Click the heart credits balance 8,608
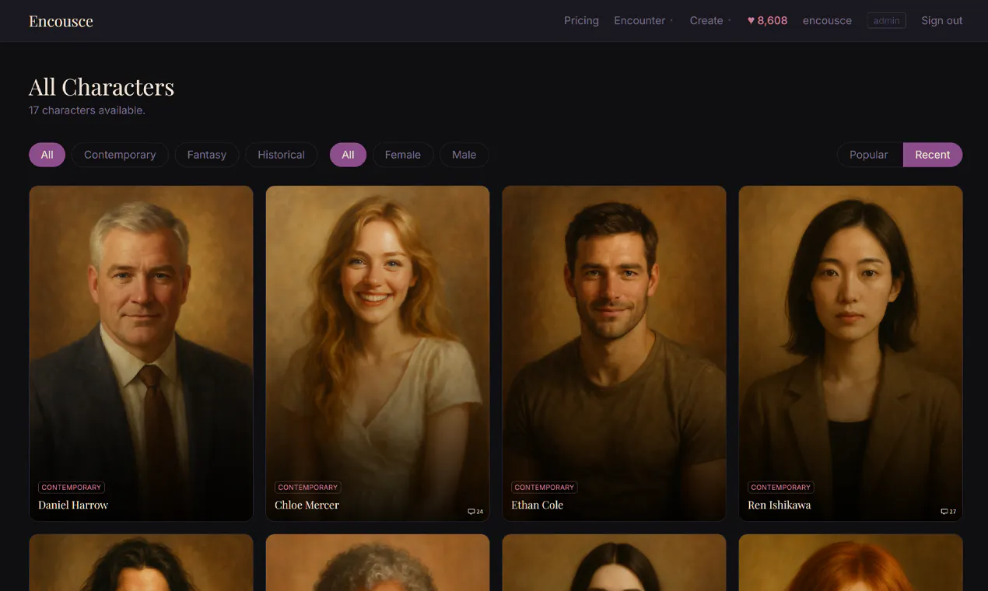This screenshot has width=988, height=591. [767, 21]
